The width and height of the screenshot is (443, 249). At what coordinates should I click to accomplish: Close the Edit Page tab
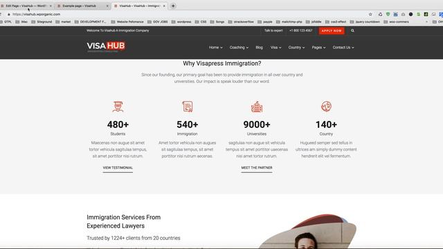coord(51,6)
